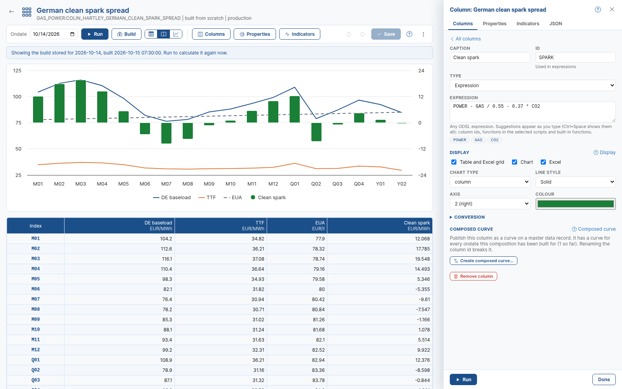This screenshot has width=622, height=389.
Task: Click the Caption input field
Action: pos(490,58)
